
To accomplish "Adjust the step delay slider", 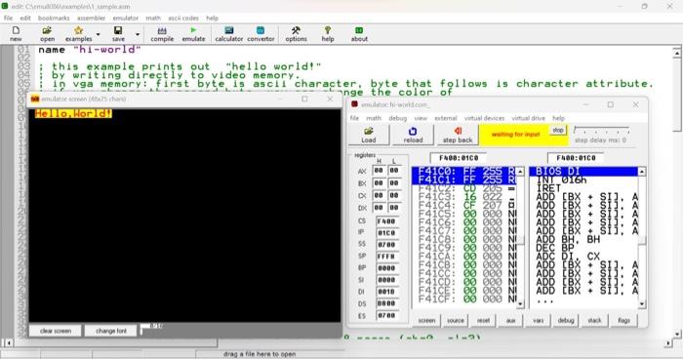I will [601, 130].
